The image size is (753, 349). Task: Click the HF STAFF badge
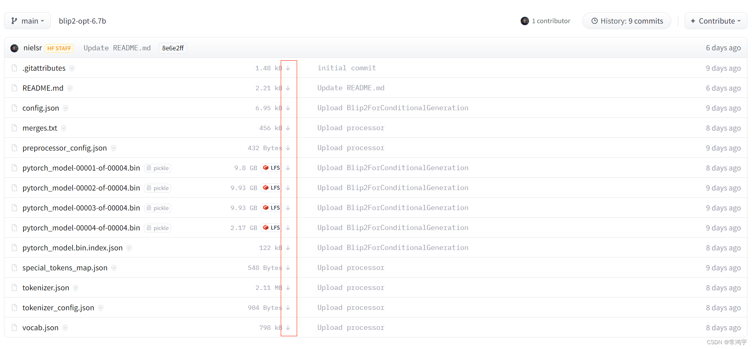[x=59, y=48]
